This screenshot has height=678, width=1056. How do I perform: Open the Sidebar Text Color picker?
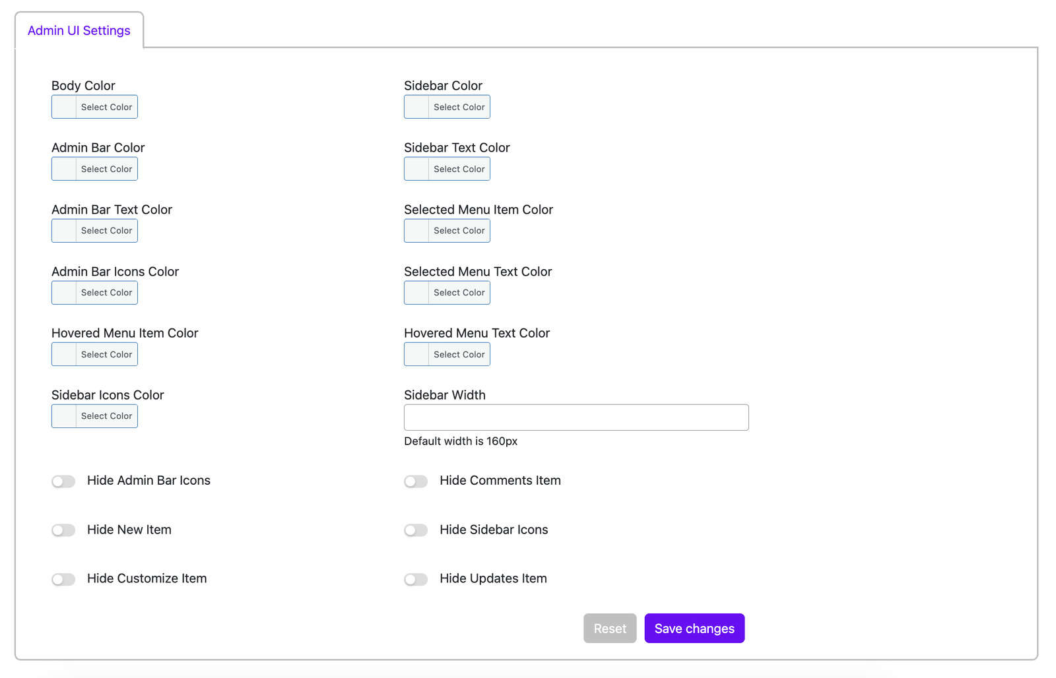point(447,168)
